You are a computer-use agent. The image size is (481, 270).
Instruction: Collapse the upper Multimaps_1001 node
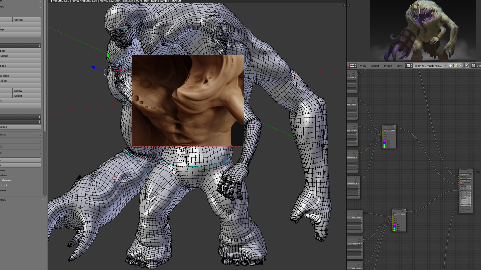(x=383, y=126)
